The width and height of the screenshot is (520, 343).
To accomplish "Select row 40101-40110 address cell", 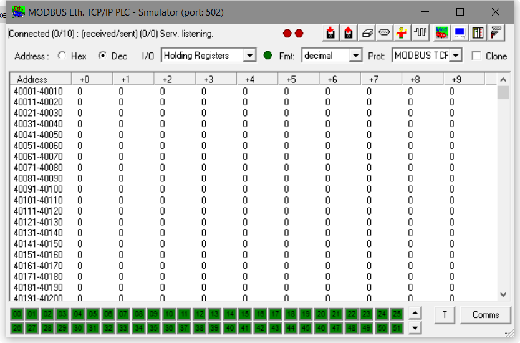I will click(x=38, y=200).
